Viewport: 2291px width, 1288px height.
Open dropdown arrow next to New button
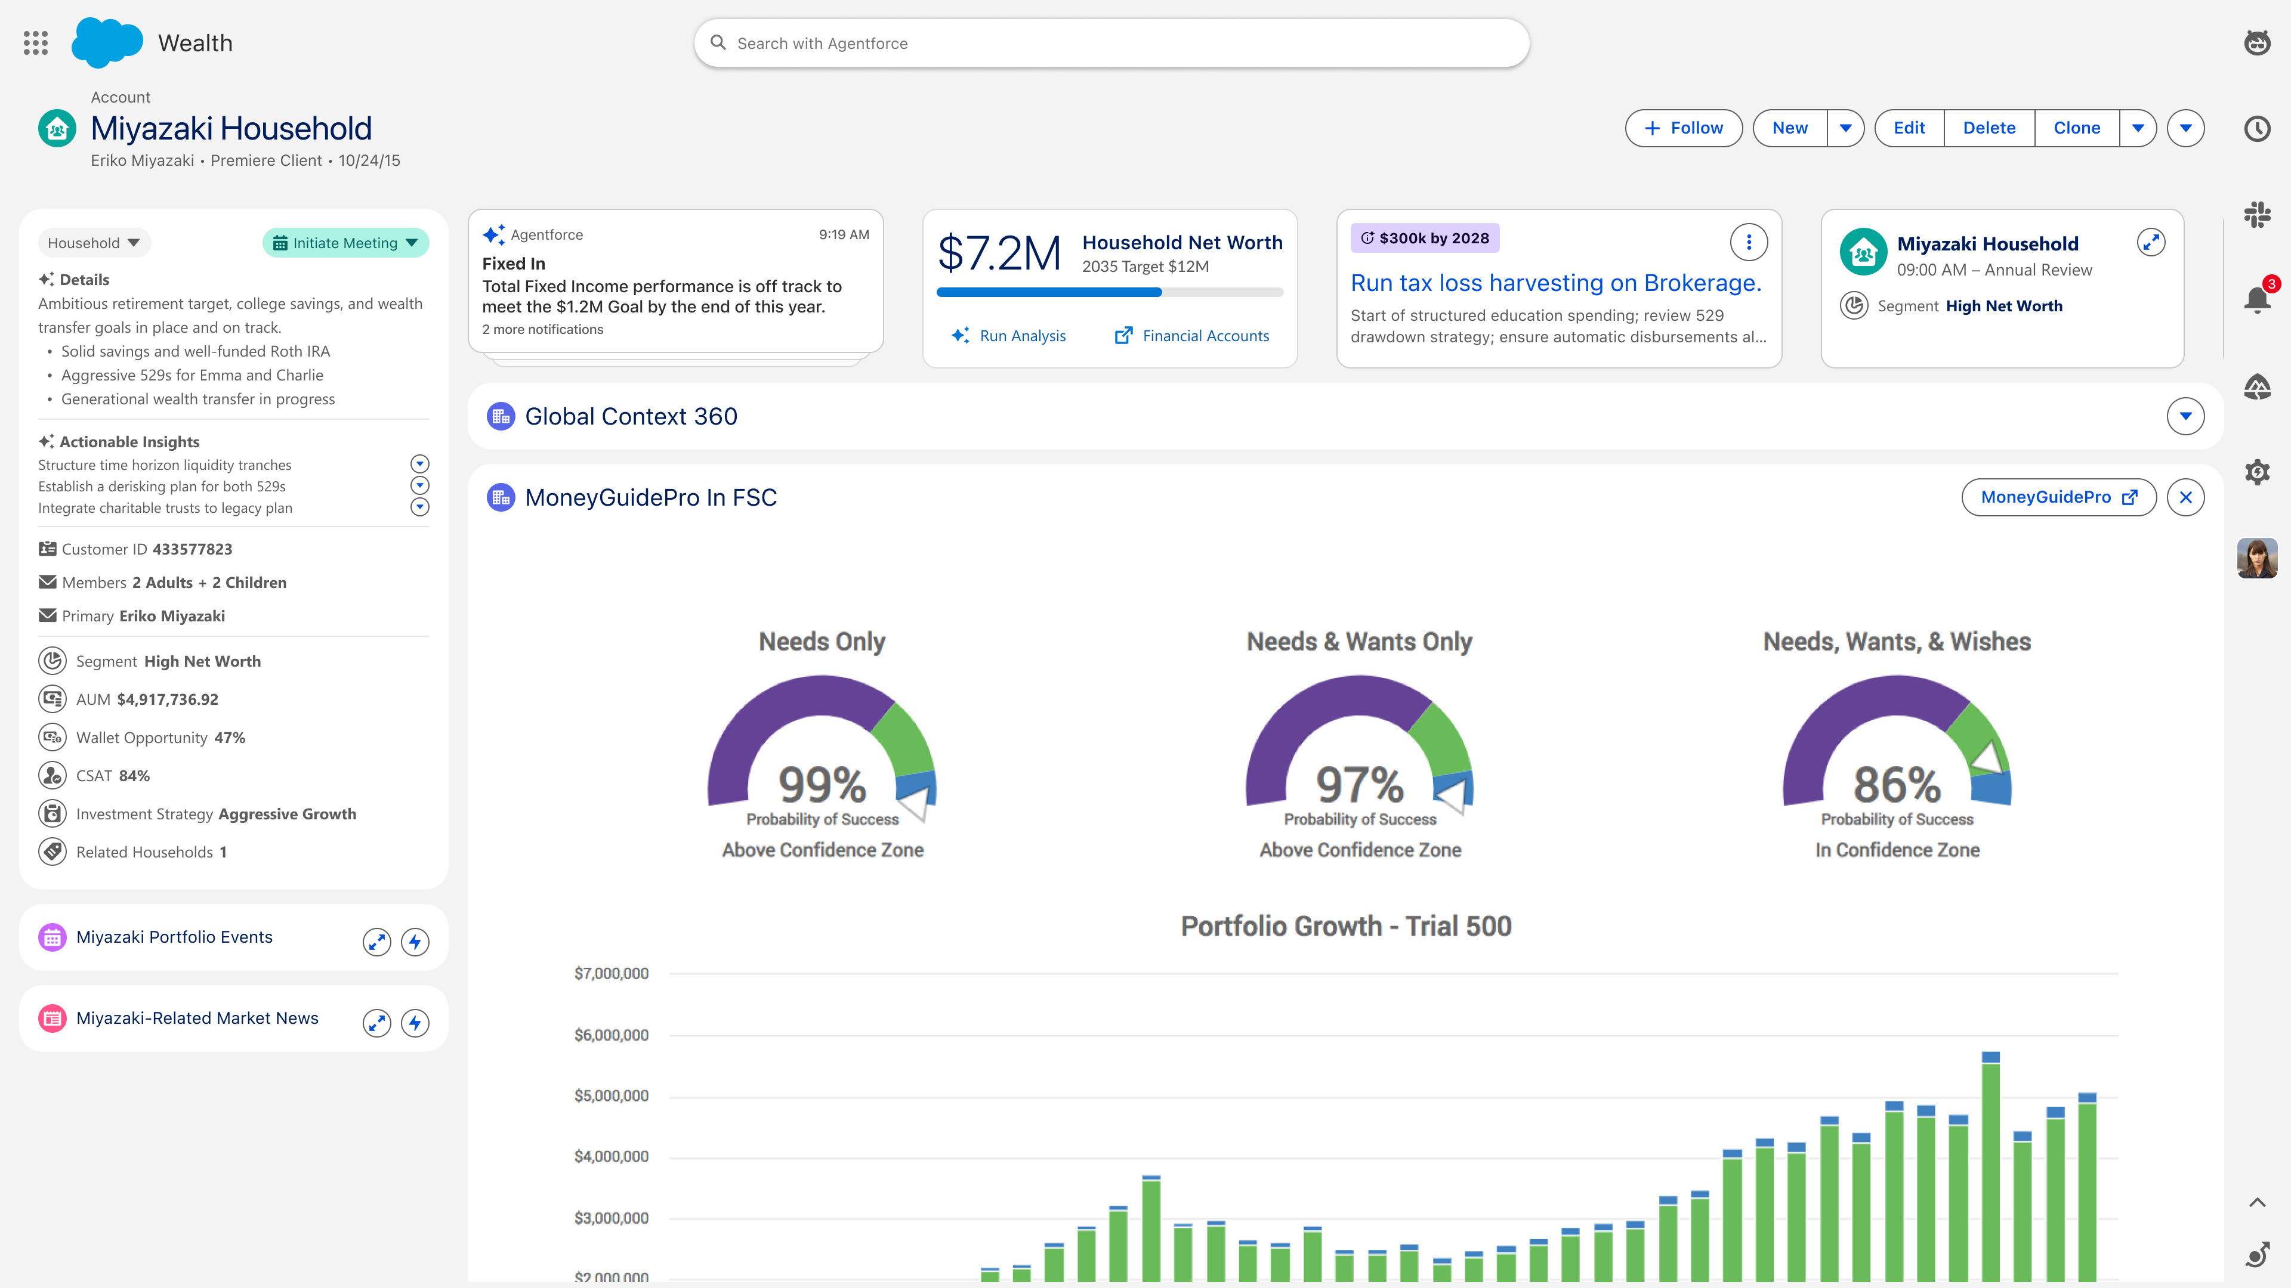[x=1845, y=128]
